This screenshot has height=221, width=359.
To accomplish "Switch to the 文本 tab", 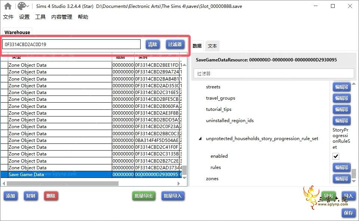I will 212,46.
